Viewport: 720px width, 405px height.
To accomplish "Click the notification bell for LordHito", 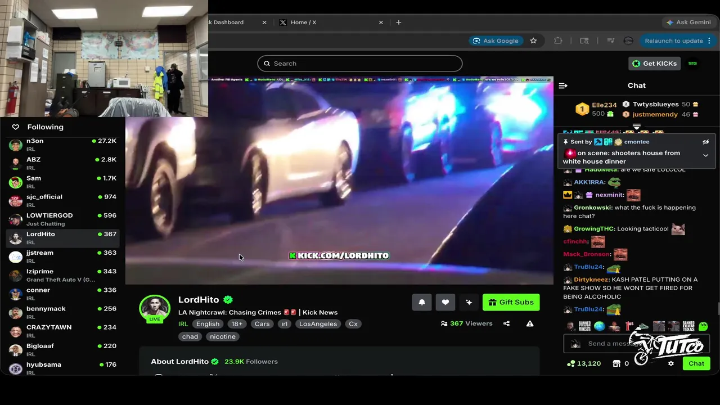I will click(422, 302).
